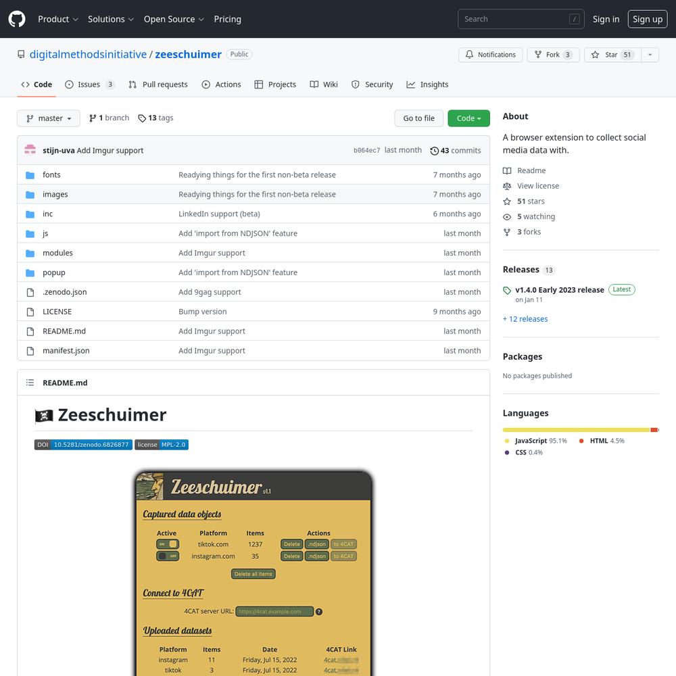Open the star list dropdown arrow

pyautogui.click(x=650, y=55)
